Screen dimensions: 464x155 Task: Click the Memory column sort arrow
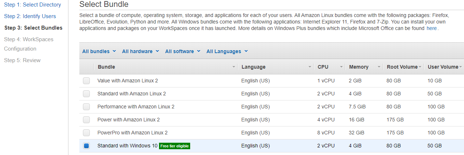click(379, 67)
